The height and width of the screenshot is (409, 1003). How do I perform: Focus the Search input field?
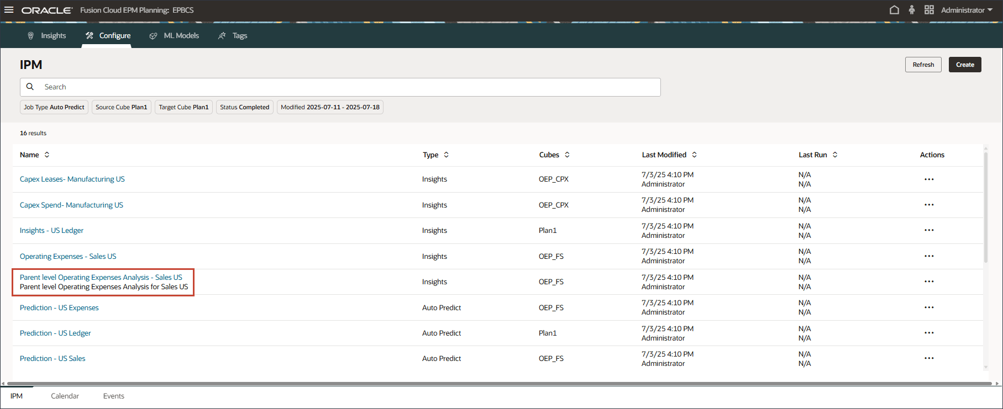[340, 87]
